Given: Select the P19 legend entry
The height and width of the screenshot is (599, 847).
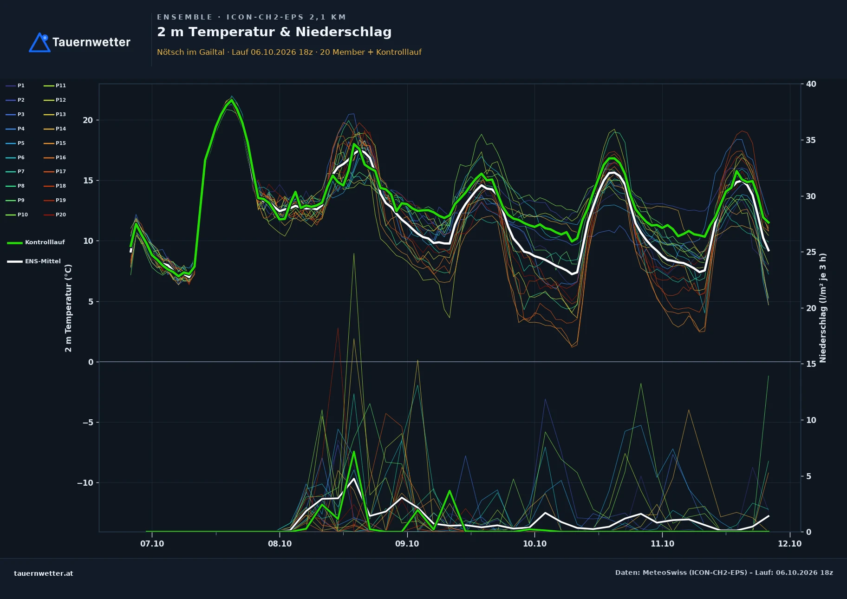Looking at the screenshot, I should point(55,200).
